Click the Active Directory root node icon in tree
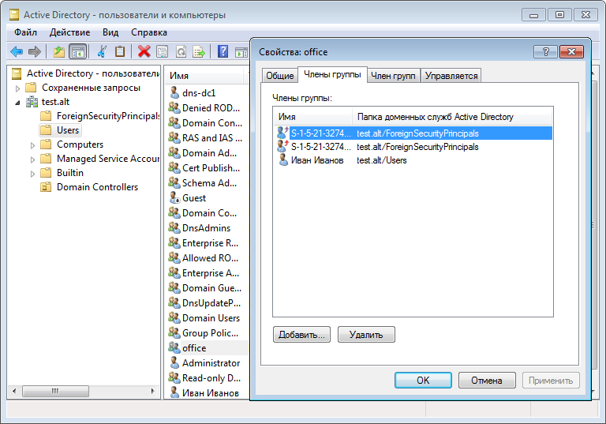This screenshot has width=606, height=424. [17, 73]
